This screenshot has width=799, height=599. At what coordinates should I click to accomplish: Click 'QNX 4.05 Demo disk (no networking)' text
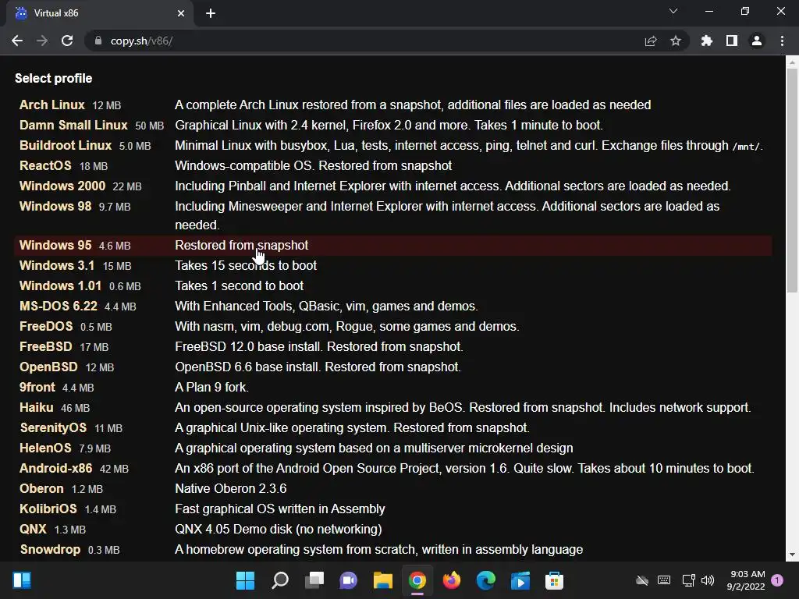pos(279,530)
